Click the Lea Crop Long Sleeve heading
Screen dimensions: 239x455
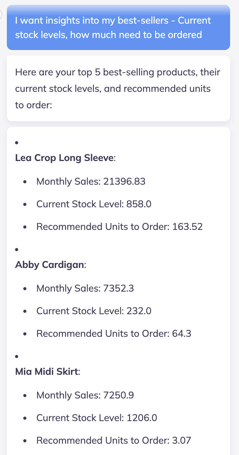64,158
